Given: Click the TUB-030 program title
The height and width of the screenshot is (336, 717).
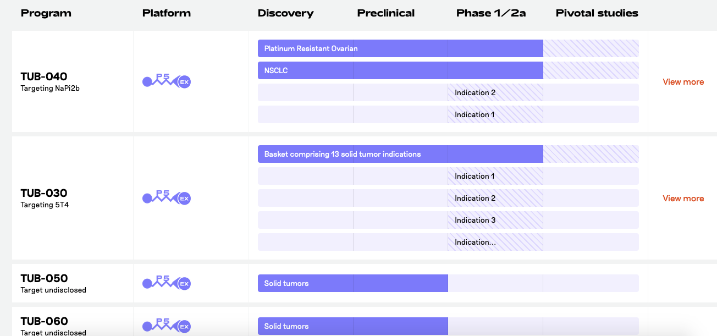Looking at the screenshot, I should click(44, 193).
